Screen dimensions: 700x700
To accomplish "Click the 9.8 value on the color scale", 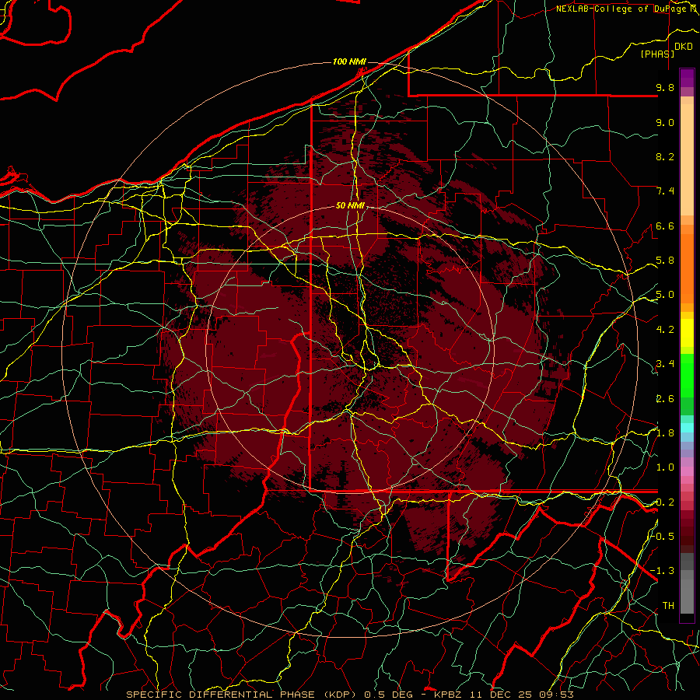I will pyautogui.click(x=665, y=87).
